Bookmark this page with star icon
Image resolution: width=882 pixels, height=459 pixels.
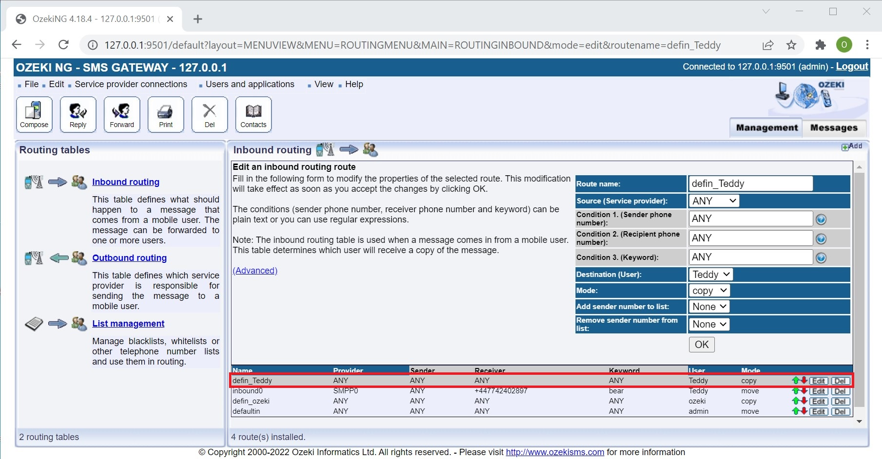click(x=791, y=45)
